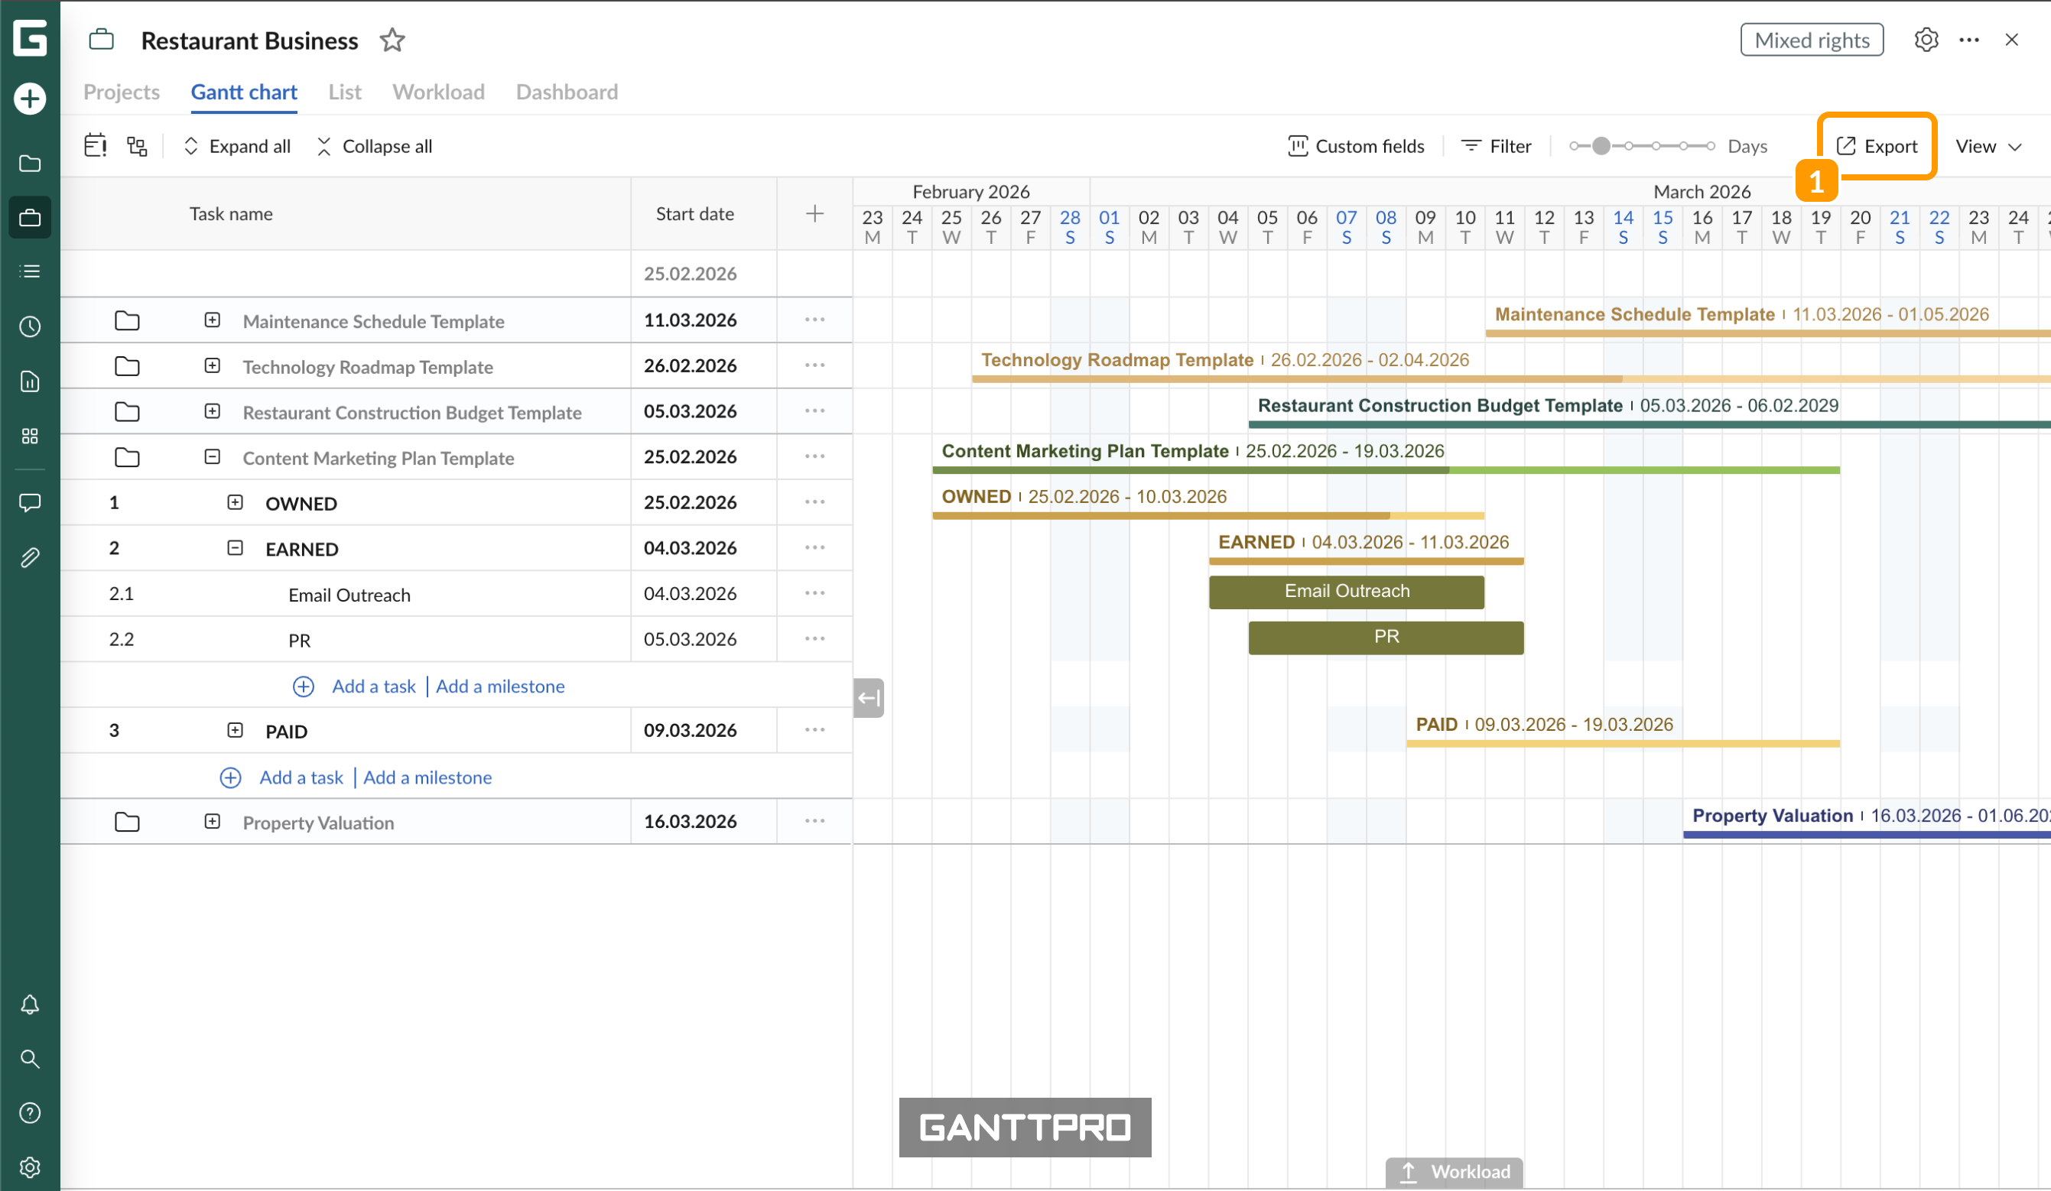2051x1191 pixels.
Task: Click the Email Outreach bar in the Gantt chart
Action: pos(1346,592)
